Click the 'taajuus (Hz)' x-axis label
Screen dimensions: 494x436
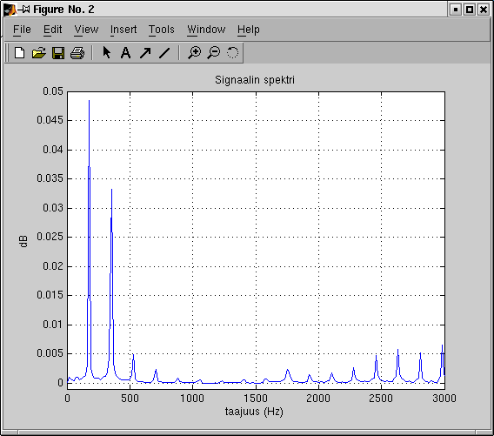(254, 412)
